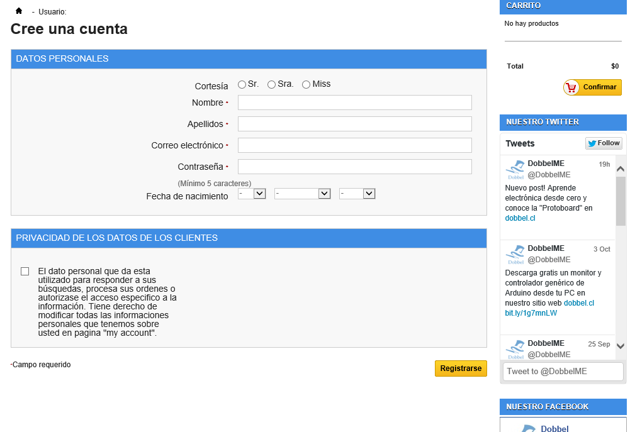The height and width of the screenshot is (432, 635).
Task: Open the bit.ly/1g7mnLW link
Action: (x=531, y=313)
